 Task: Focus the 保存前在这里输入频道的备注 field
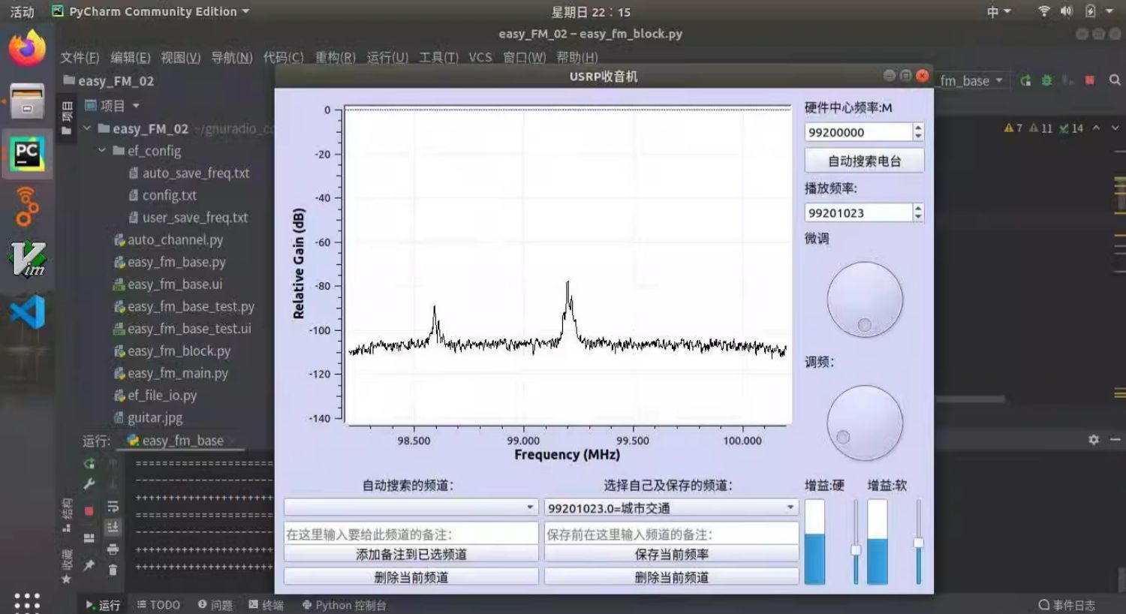[671, 534]
